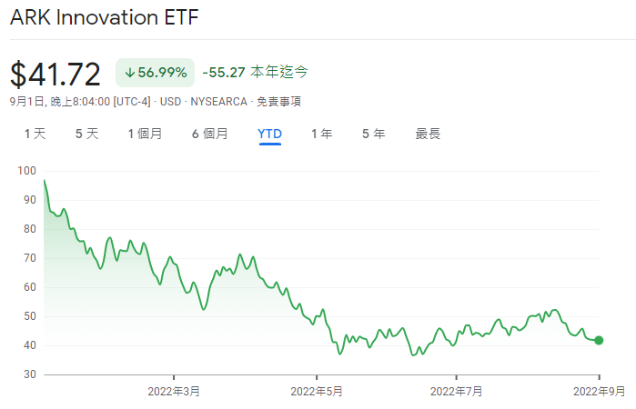Click the -55.27 本年迄今 change text
636x409 pixels.
255,72
